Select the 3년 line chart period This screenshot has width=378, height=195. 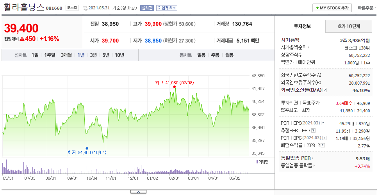[x=93, y=55]
